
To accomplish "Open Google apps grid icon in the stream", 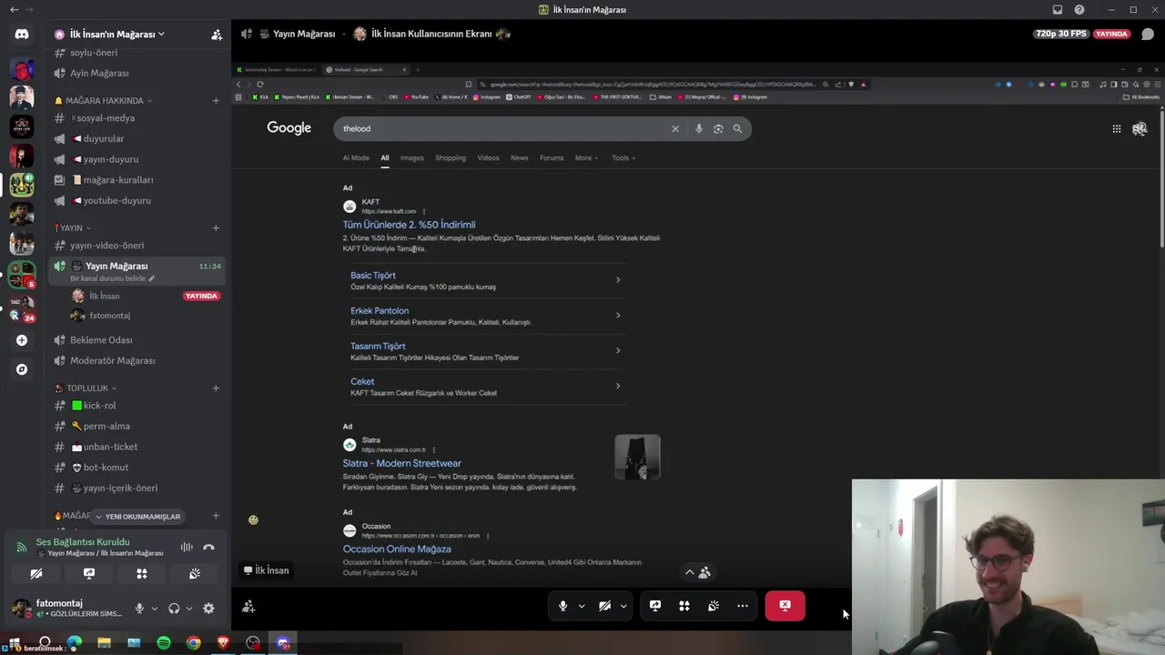I will click(x=1117, y=128).
